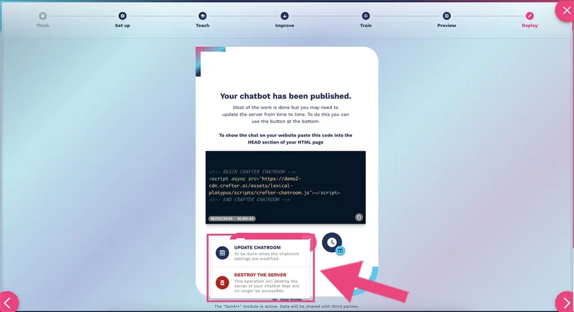
Task: Choose Update Chatroom menu entry
Action: pos(260,253)
